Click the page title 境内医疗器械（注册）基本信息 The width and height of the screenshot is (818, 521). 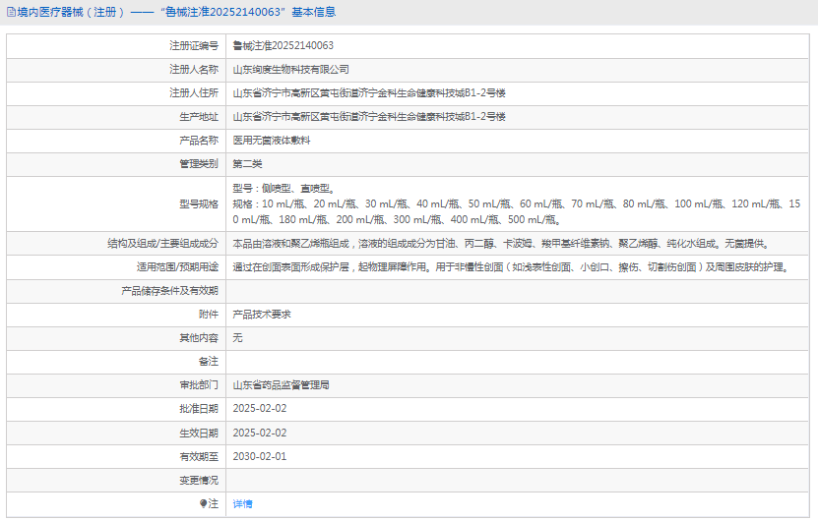click(x=176, y=12)
